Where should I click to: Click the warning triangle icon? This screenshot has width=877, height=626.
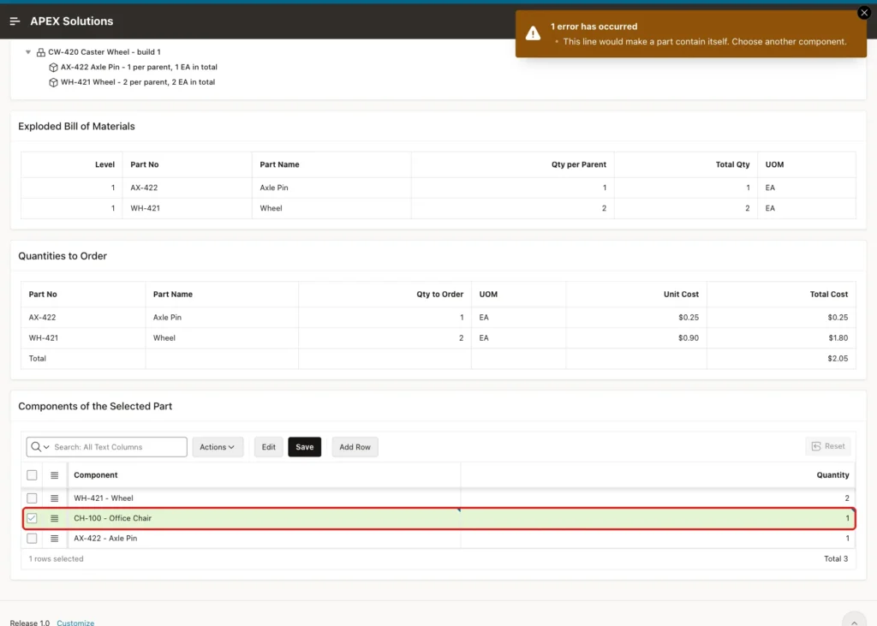pos(533,33)
